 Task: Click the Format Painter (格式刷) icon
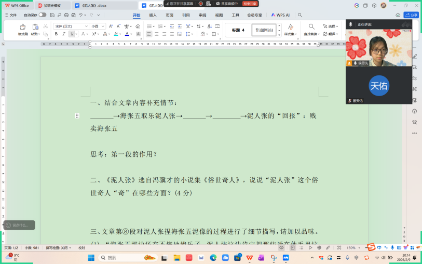(x=22, y=28)
